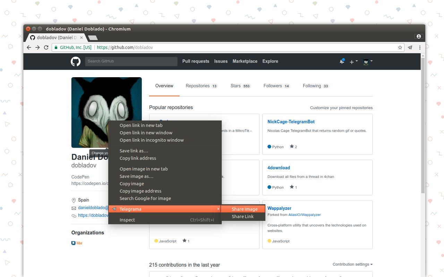
Task: Click 215 contributions in the last year
Action: pyautogui.click(x=185, y=265)
